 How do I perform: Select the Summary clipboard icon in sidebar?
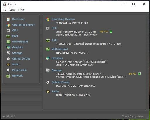[x=8, y=19]
